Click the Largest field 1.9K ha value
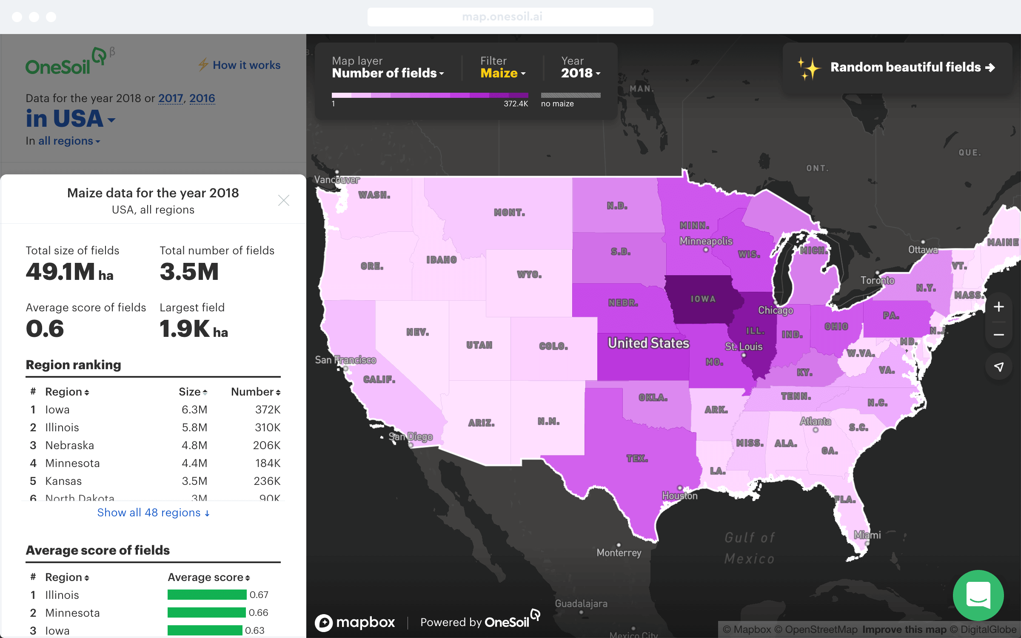Image resolution: width=1021 pixels, height=638 pixels. coord(194,329)
